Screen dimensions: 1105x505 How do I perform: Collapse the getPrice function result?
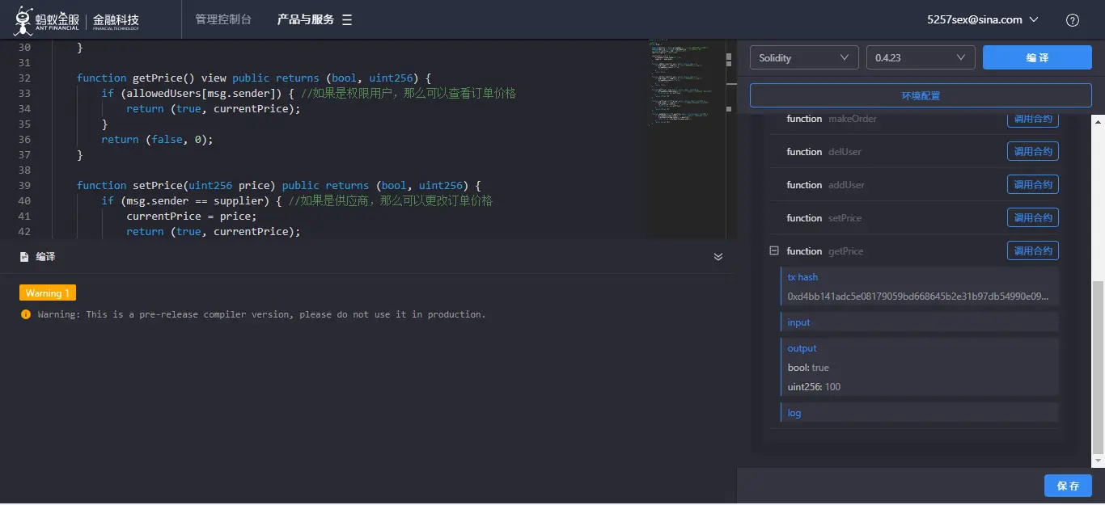pyautogui.click(x=774, y=251)
